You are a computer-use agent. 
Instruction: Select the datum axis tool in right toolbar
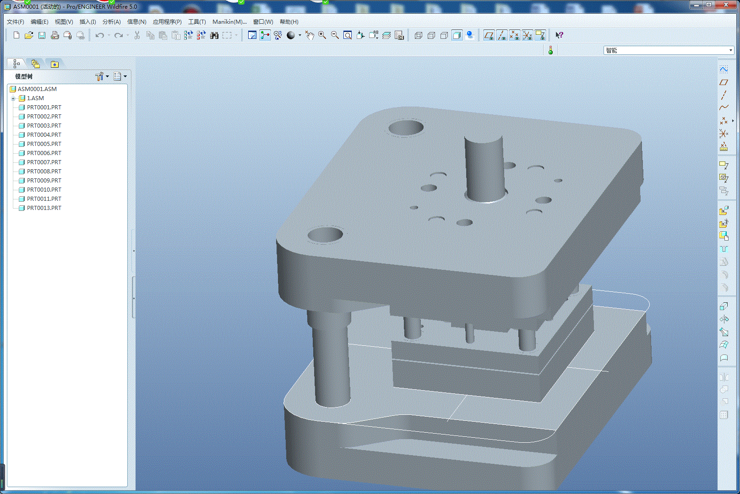(x=724, y=95)
